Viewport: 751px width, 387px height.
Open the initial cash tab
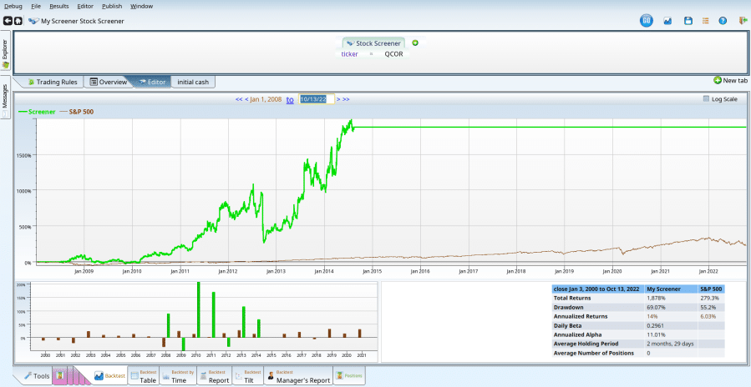[193, 82]
